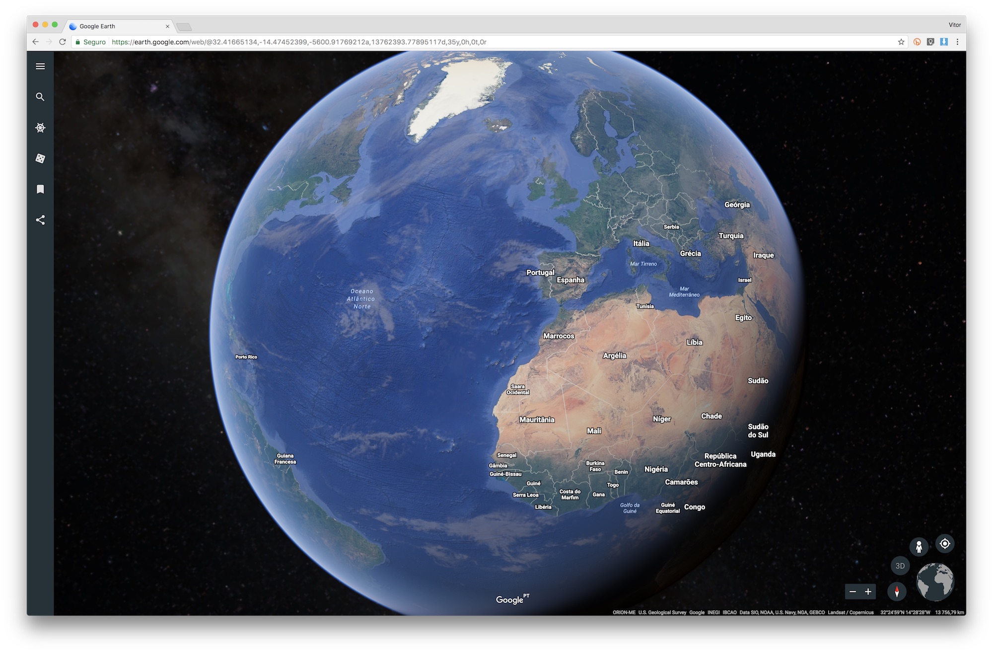This screenshot has height=654, width=993.
Task: Click the Mauritânia country label
Action: click(x=537, y=420)
